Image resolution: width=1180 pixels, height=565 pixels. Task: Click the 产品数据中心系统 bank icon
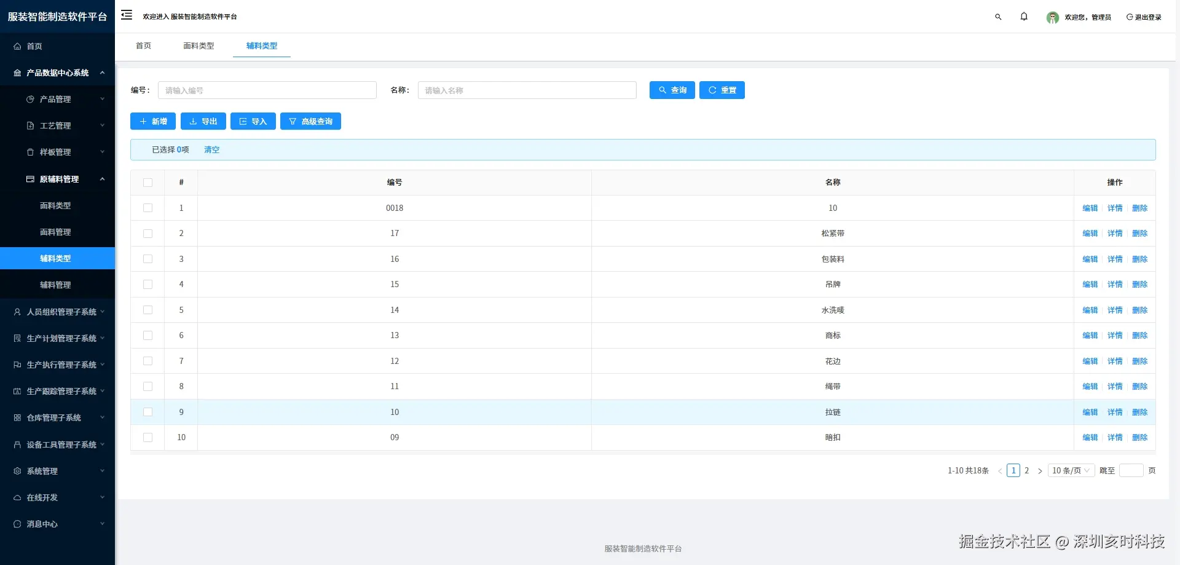click(17, 73)
